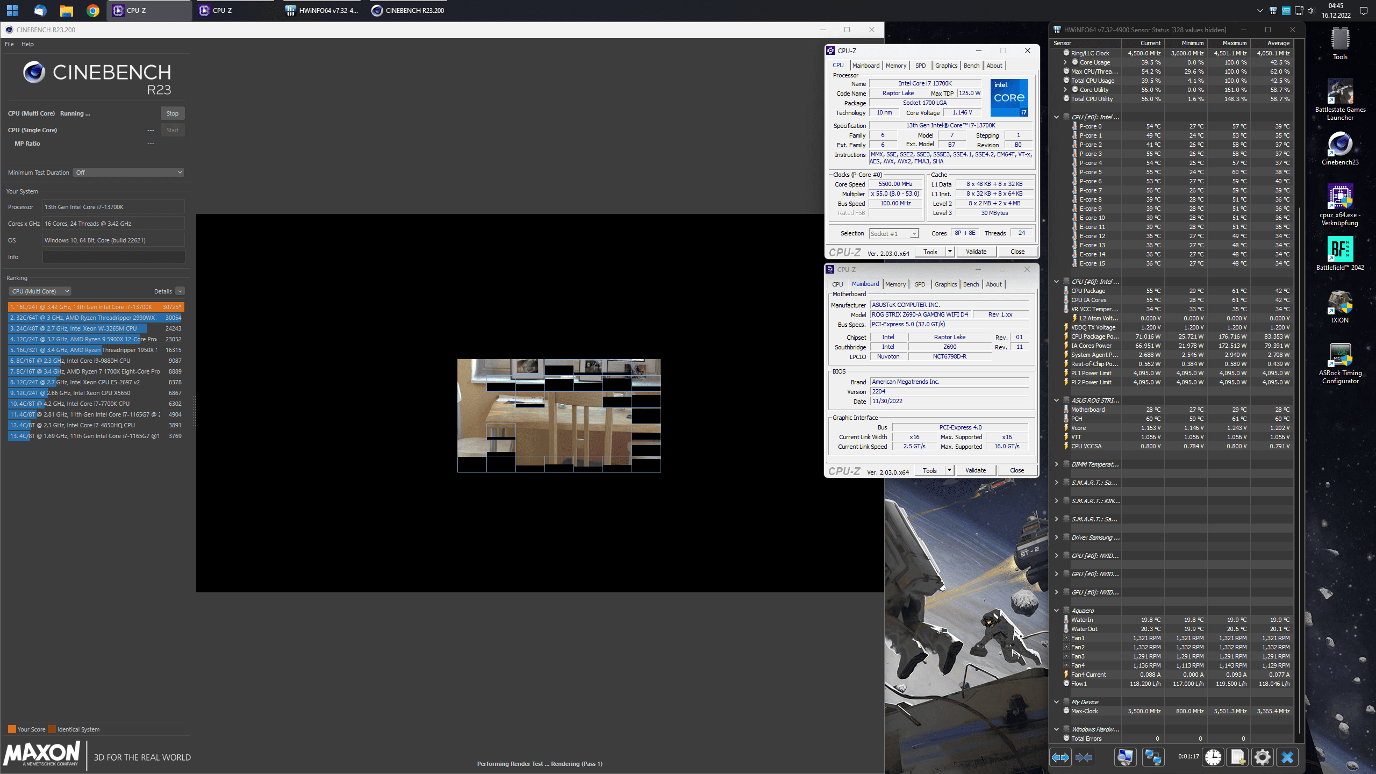The image size is (1376, 774).
Task: Open HWiNFO system summary monitor-magnifier icon
Action: click(x=1125, y=757)
